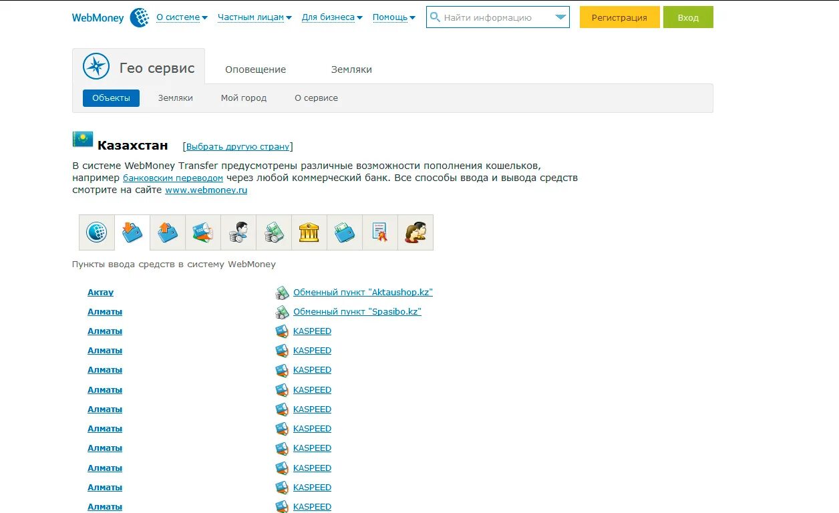Select wallet with up arrow withdrawal icon
Image resolution: width=839 pixels, height=513 pixels.
click(168, 232)
